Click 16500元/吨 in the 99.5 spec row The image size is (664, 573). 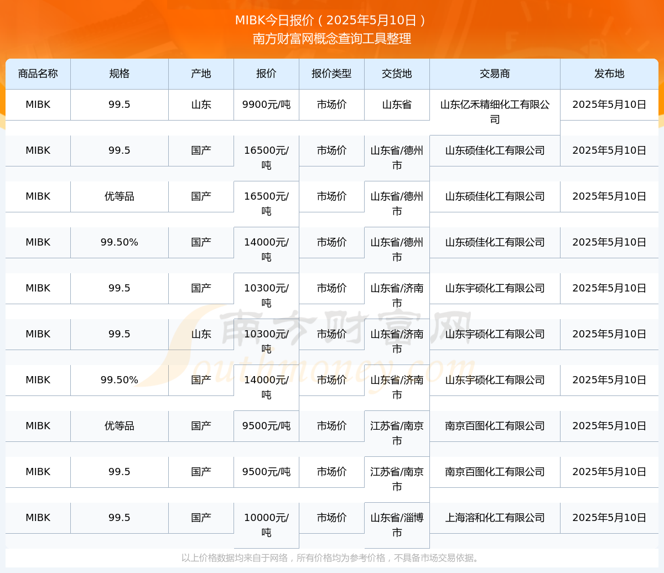pyautogui.click(x=267, y=158)
